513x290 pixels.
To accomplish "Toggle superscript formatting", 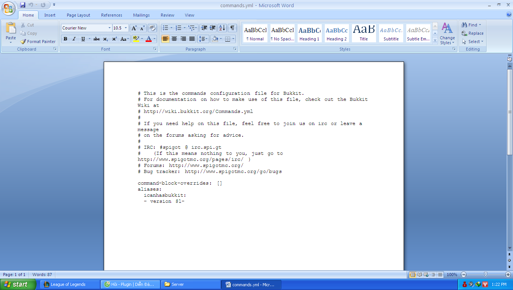I will click(114, 39).
